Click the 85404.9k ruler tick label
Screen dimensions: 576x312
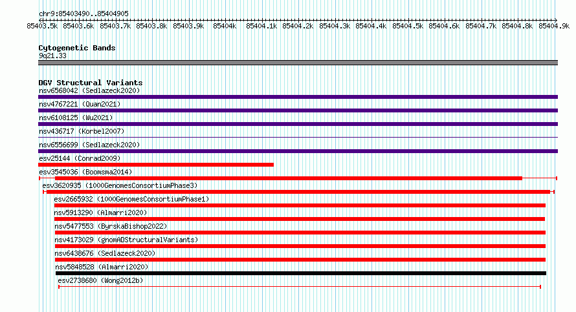[554, 26]
